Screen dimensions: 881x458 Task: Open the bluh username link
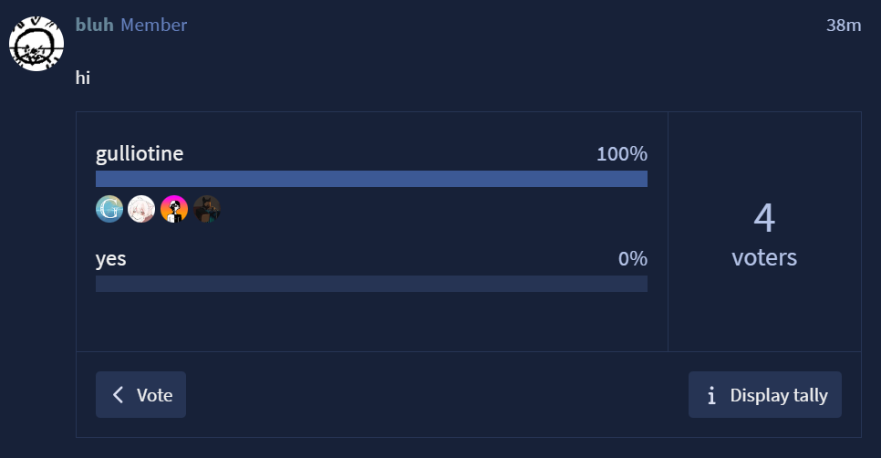pos(95,25)
